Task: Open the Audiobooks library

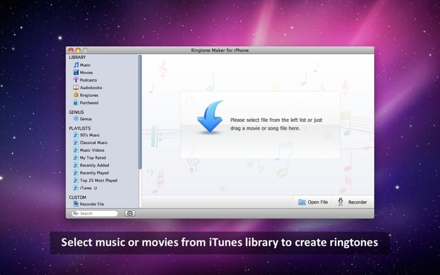Action: 91,87
